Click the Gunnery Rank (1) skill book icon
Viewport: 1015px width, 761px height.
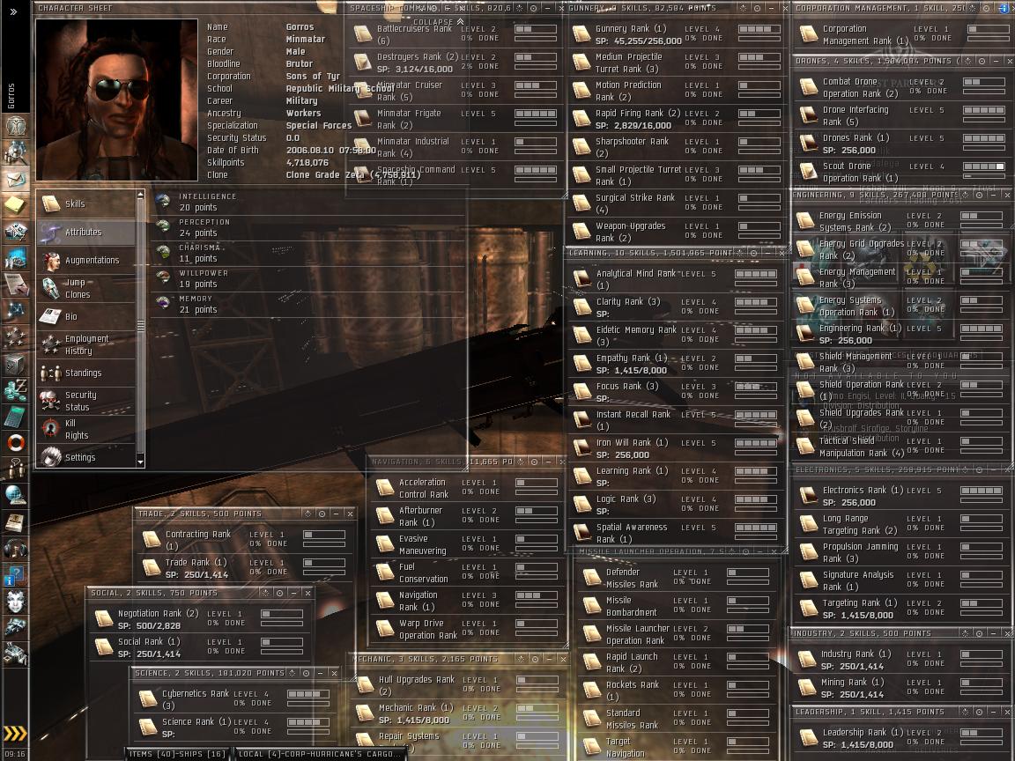582,33
